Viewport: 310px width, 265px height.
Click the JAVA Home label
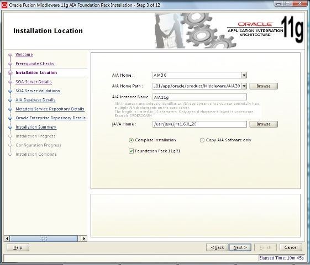pos(124,124)
